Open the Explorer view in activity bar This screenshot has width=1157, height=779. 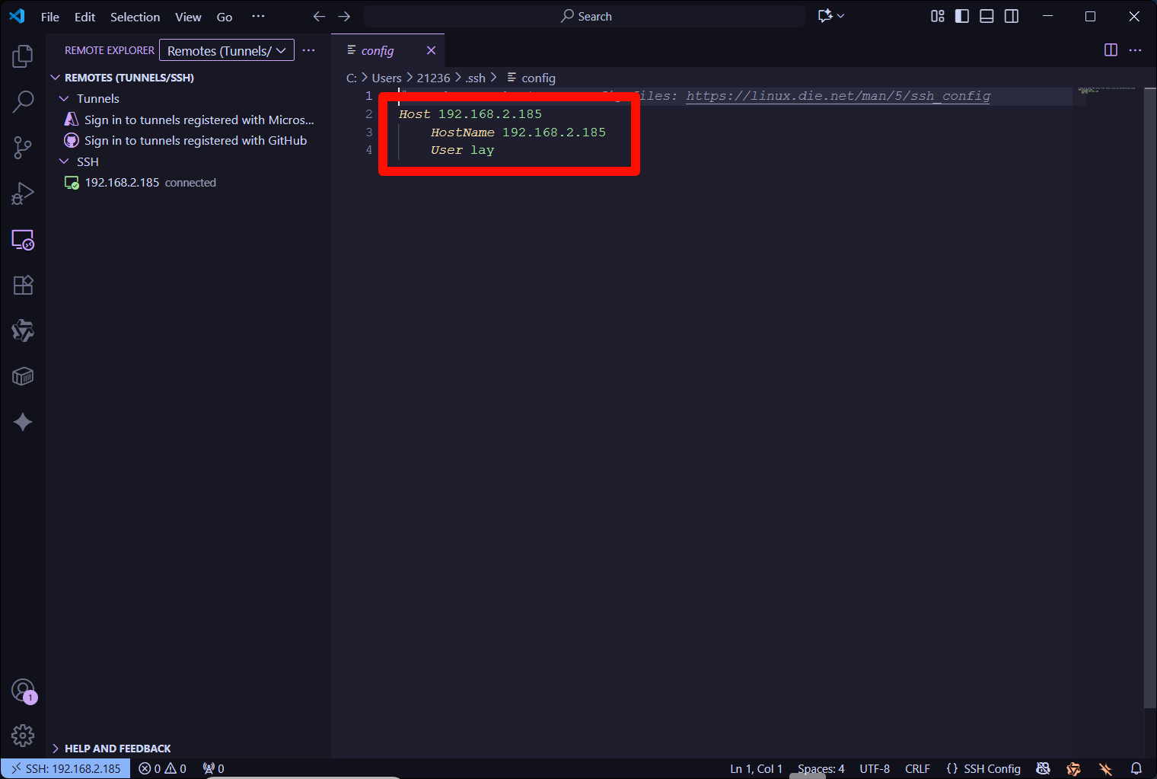tap(23, 56)
